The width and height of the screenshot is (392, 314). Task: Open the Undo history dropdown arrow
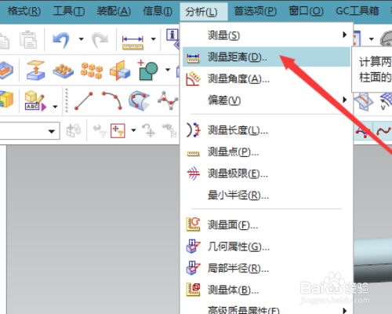click(82, 39)
